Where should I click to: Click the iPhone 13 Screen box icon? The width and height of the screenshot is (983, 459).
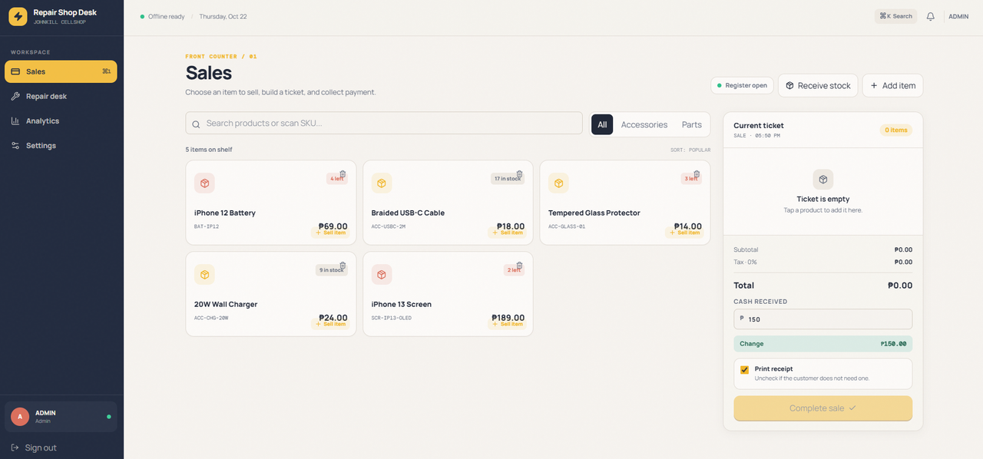[382, 274]
